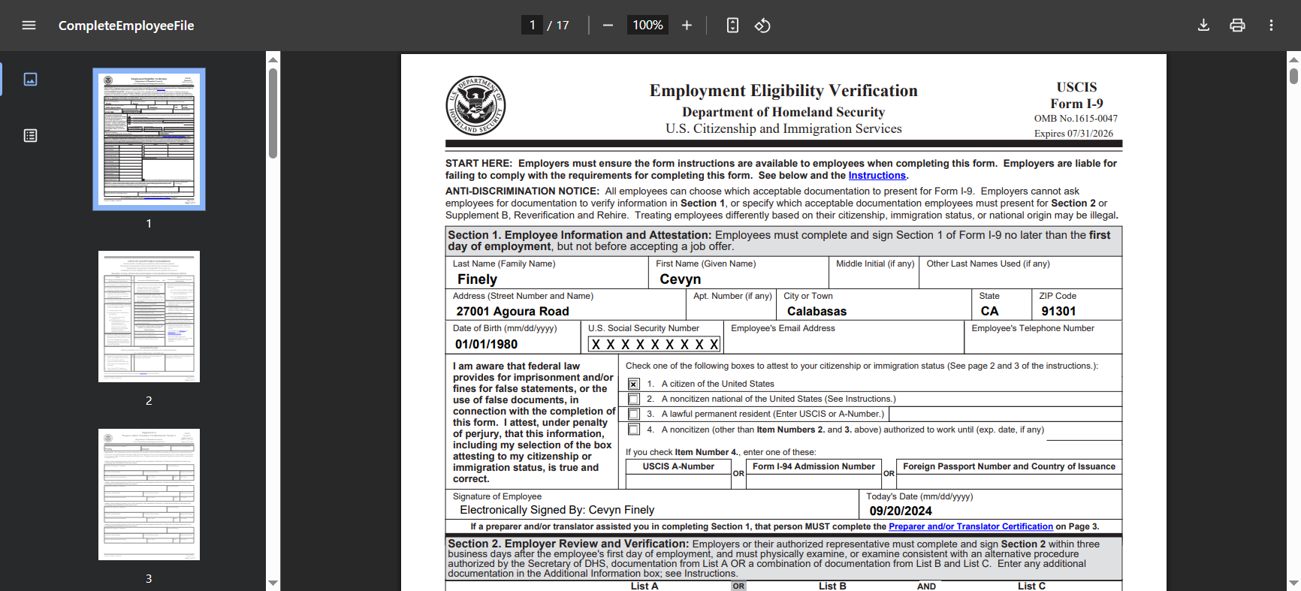Open the Instructions link

pyautogui.click(x=877, y=176)
